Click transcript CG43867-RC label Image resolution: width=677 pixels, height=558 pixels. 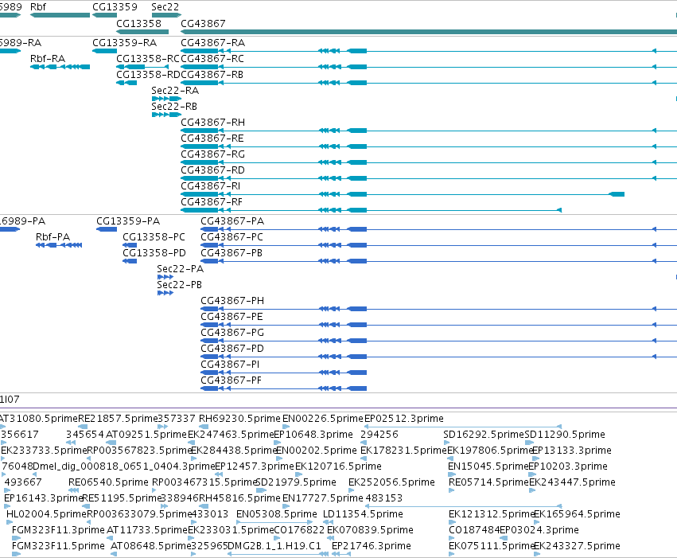point(212,59)
